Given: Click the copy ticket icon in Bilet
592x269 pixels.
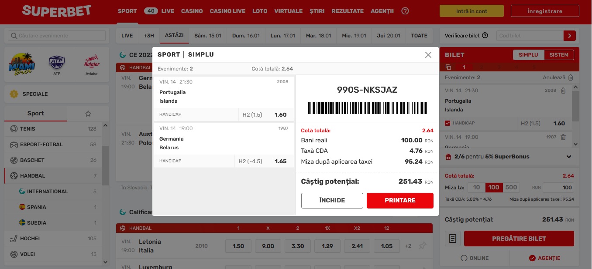Looking at the screenshot, I should click(x=448, y=67).
